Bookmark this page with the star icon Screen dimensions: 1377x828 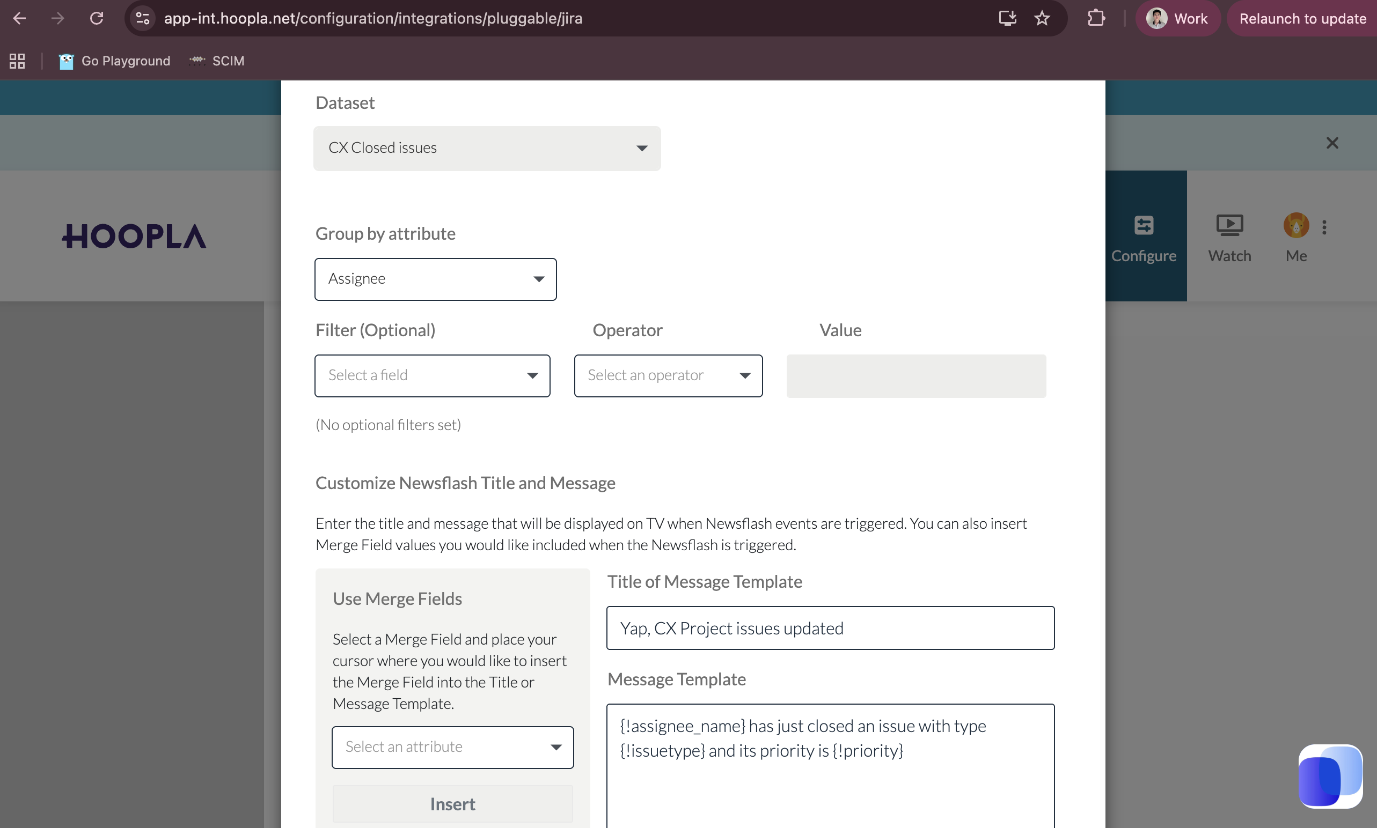(1042, 18)
